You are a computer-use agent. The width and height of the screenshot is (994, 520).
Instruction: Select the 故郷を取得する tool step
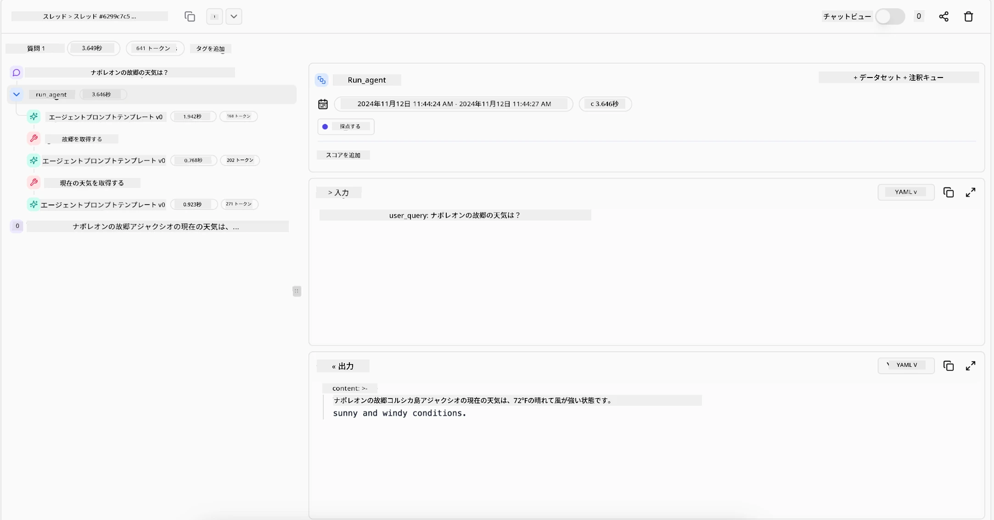82,139
